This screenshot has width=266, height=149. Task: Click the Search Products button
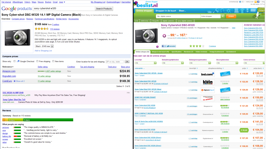click(x=104, y=9)
